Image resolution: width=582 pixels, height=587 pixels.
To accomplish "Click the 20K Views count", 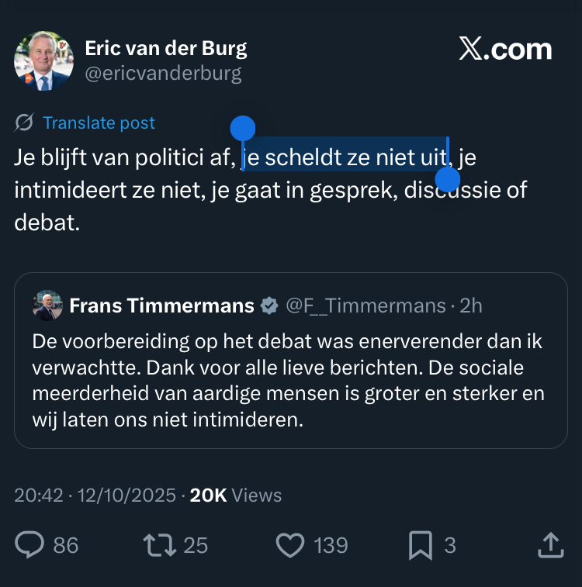I will pos(236,495).
